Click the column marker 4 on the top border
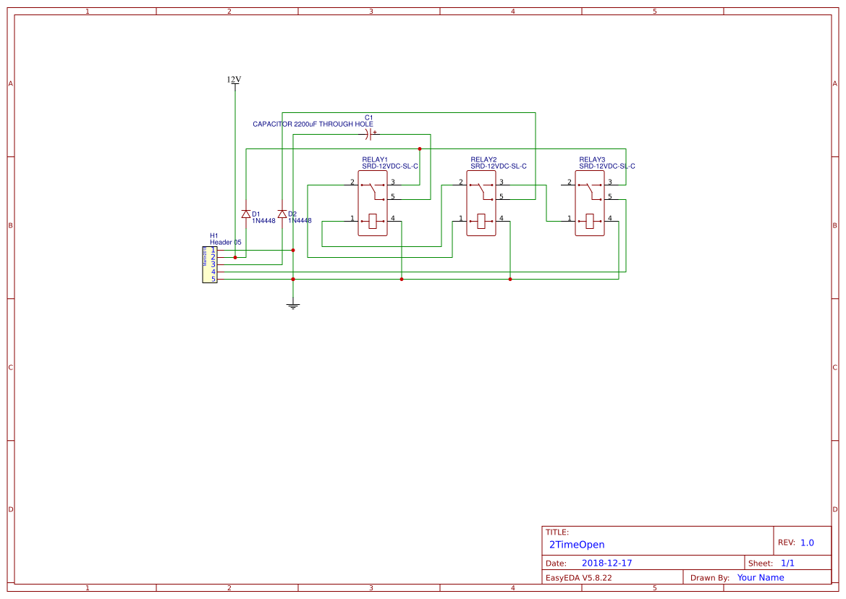846x599 pixels. [512, 11]
